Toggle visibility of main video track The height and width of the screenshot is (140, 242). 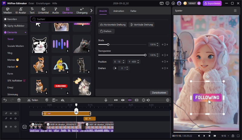pyautogui.click(x=11, y=127)
